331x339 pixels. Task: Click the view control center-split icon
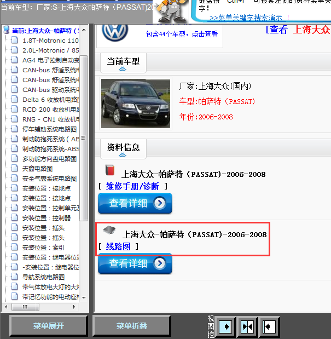247,326
